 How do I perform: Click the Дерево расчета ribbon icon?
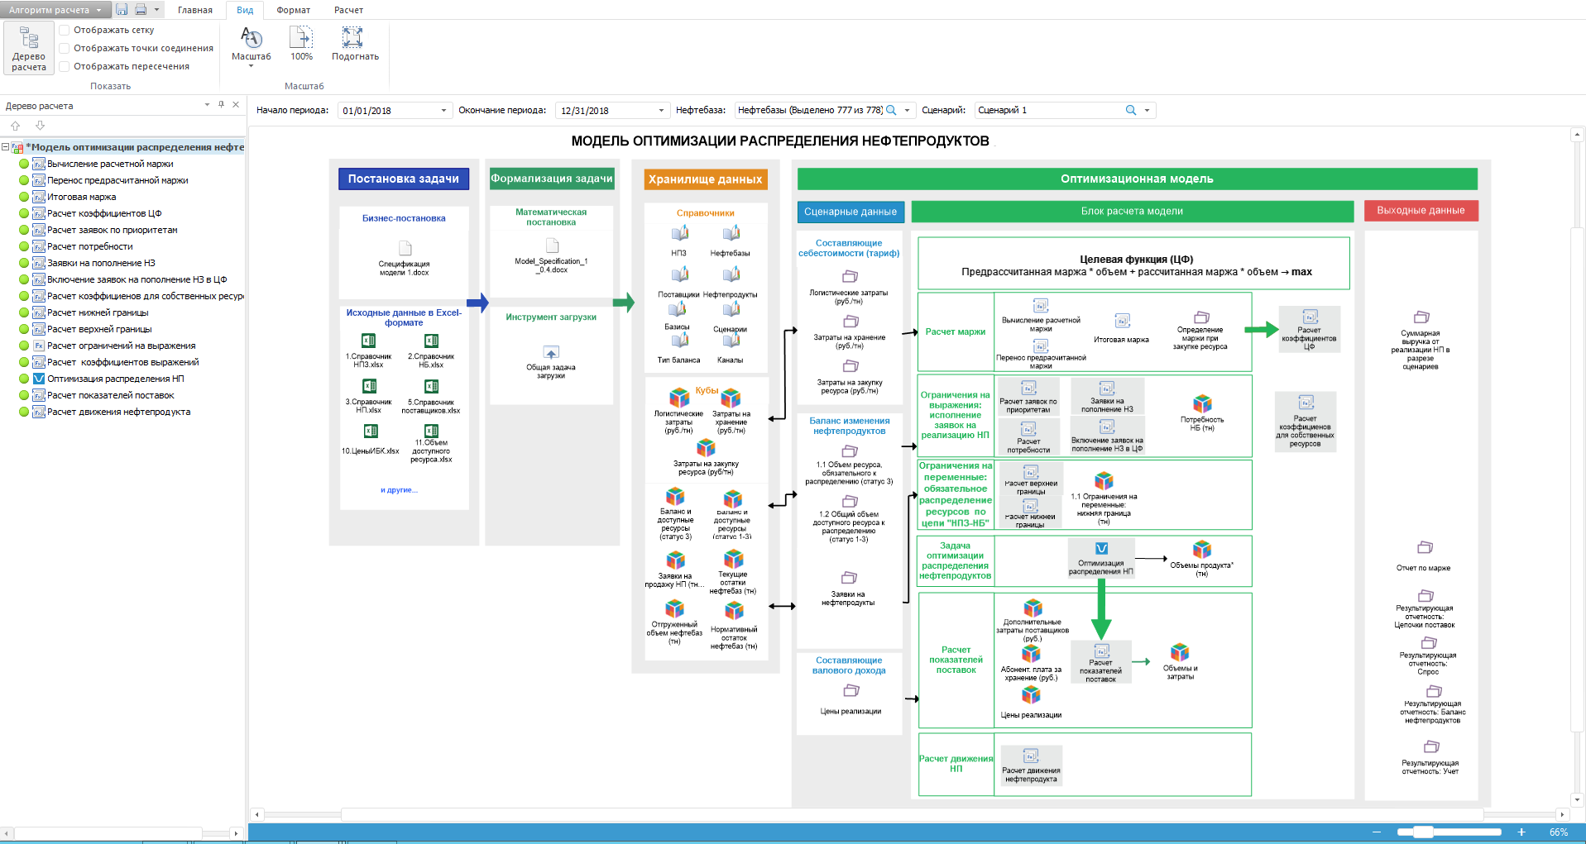coord(29,48)
